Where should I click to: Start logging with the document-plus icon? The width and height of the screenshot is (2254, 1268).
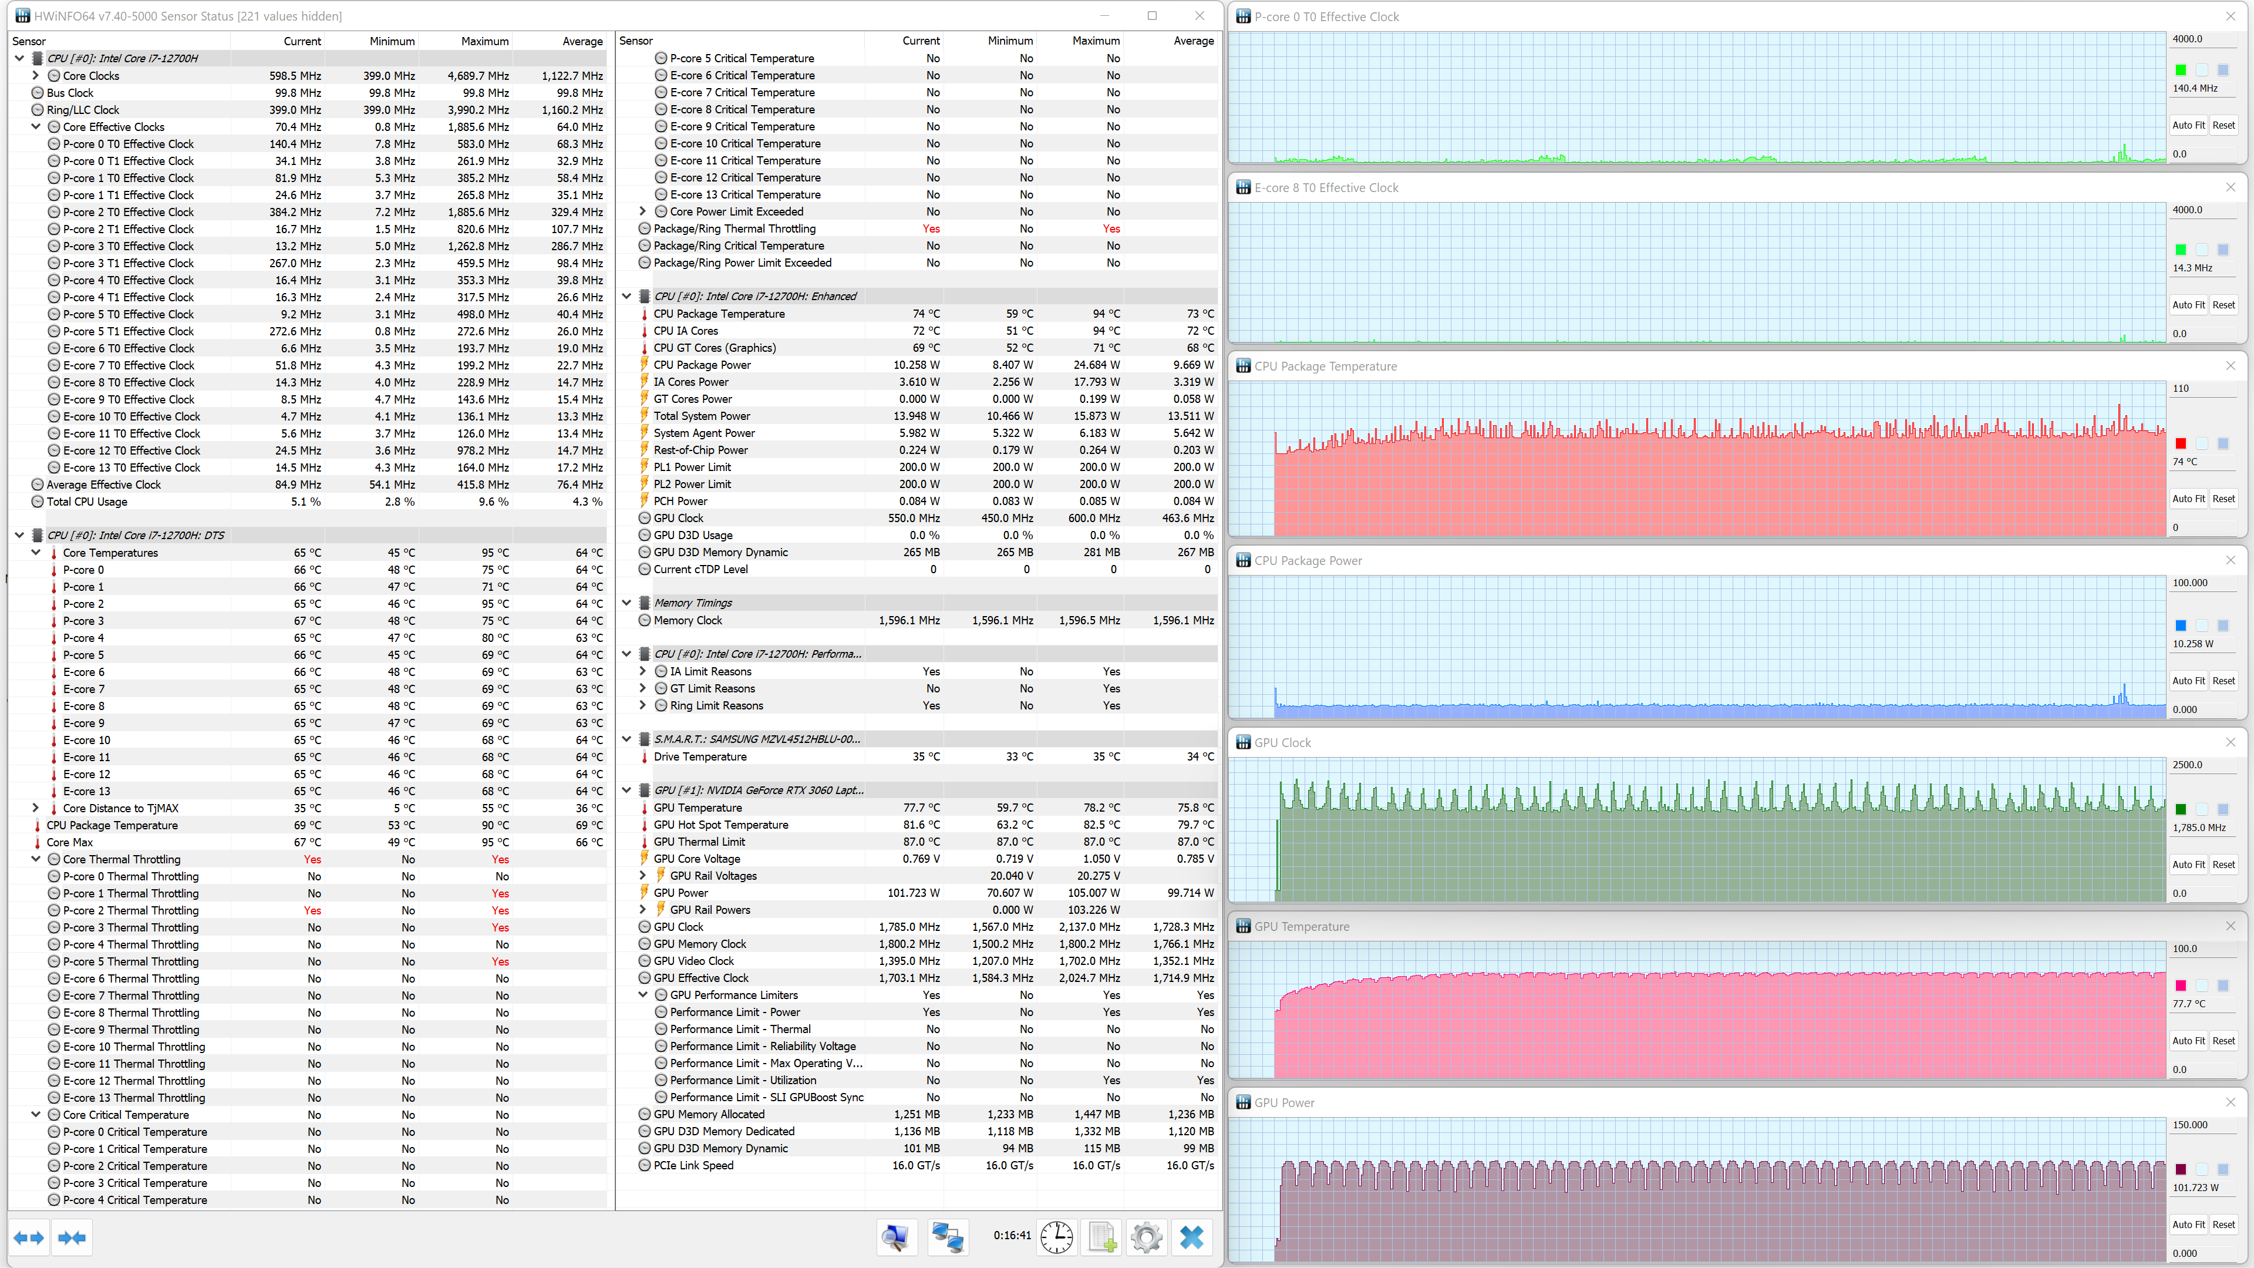point(1103,1237)
